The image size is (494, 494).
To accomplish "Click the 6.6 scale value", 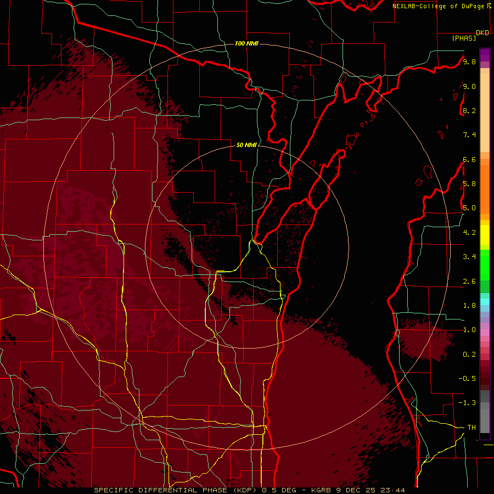I will [469, 159].
